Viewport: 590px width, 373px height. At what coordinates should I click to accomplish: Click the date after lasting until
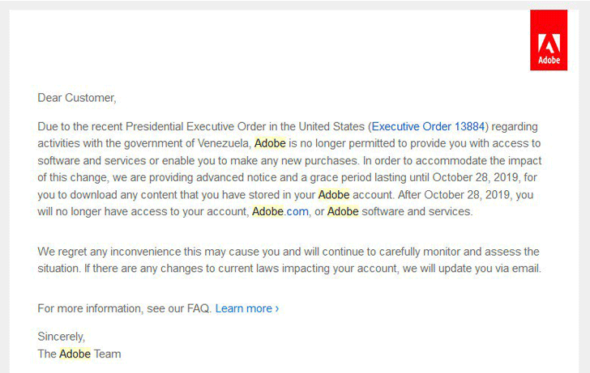pyautogui.click(x=477, y=177)
